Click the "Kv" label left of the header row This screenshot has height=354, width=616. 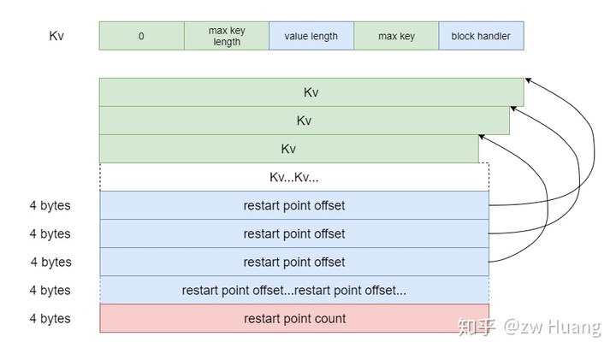point(56,36)
